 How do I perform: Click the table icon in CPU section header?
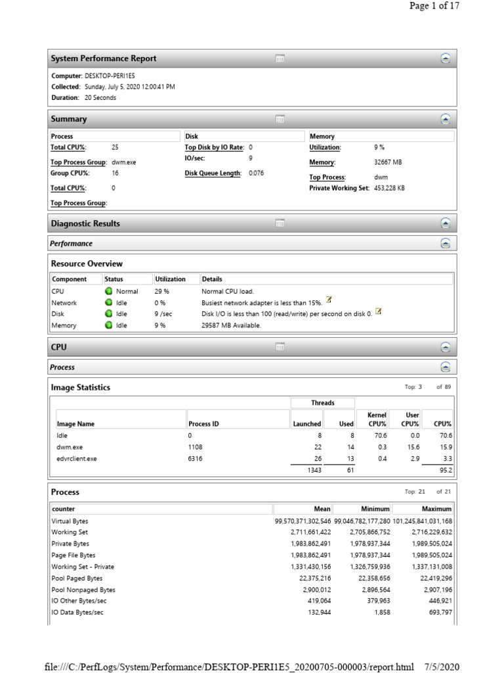280,346
